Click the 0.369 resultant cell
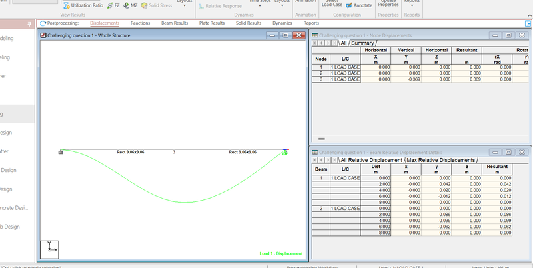This screenshot has height=268, width=533. (467, 79)
